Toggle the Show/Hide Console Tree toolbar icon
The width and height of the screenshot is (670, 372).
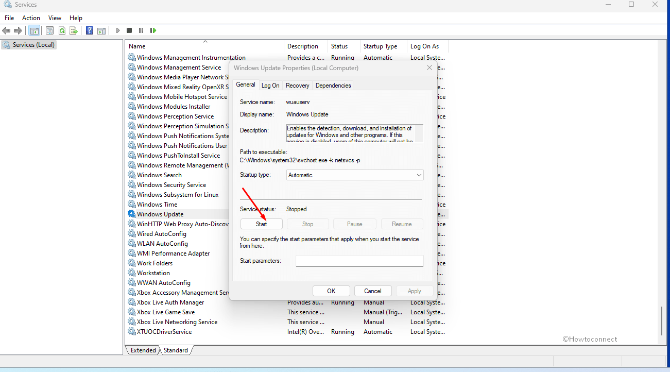pyautogui.click(x=34, y=31)
